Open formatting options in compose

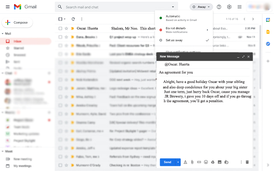[x=185, y=162]
